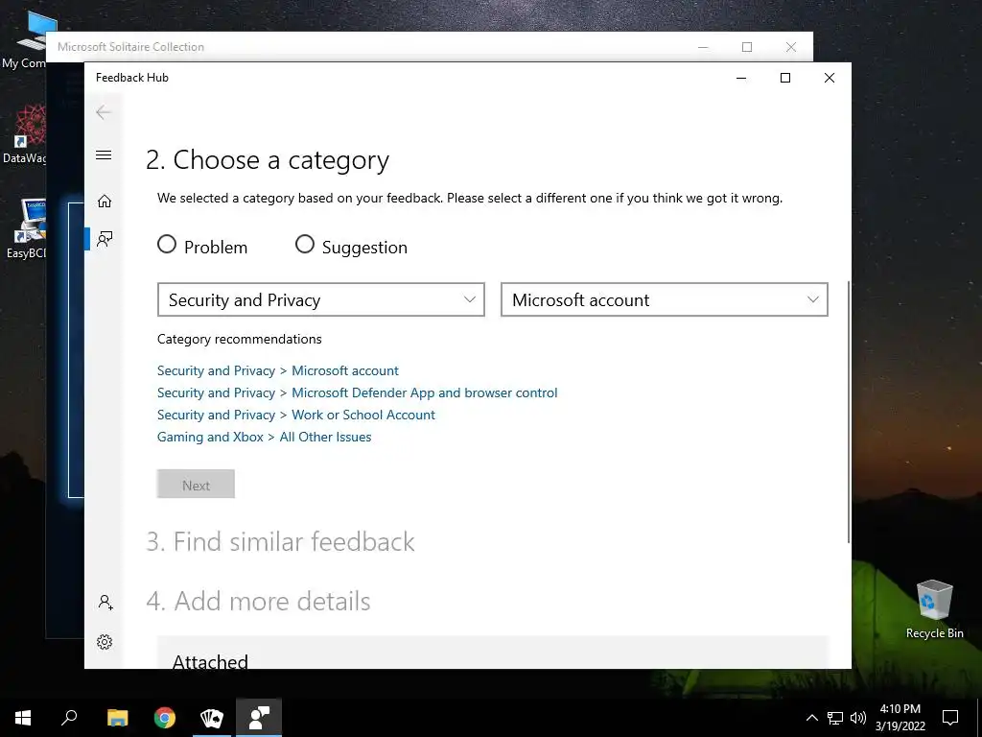The image size is (982, 737).
Task: Open the hamburger navigation menu
Action: tap(104, 155)
